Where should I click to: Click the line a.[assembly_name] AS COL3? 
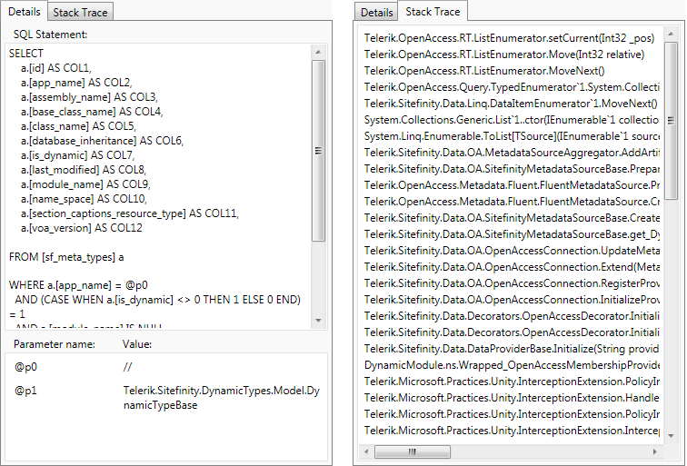pos(89,97)
